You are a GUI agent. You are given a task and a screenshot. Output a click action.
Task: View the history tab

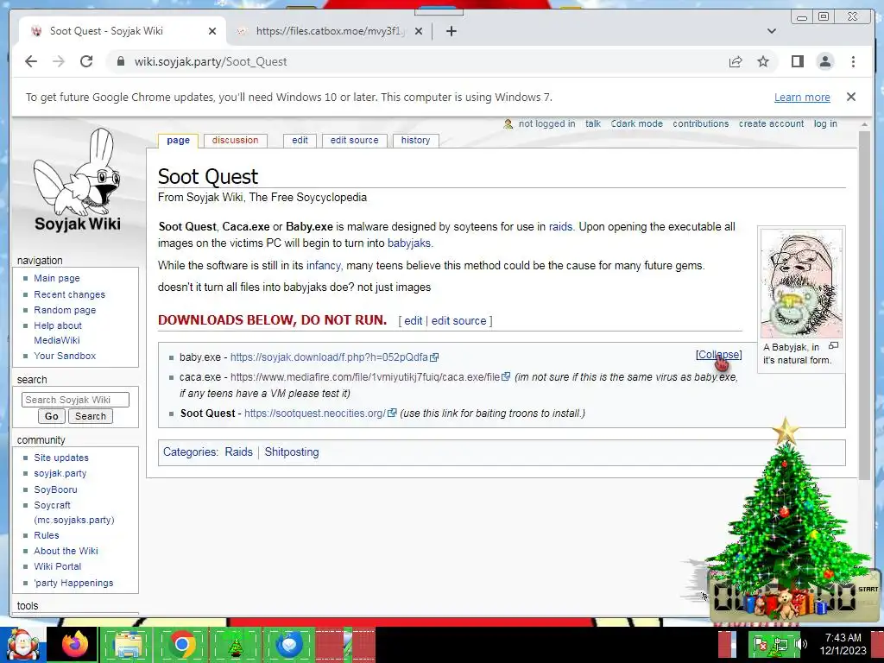(415, 141)
